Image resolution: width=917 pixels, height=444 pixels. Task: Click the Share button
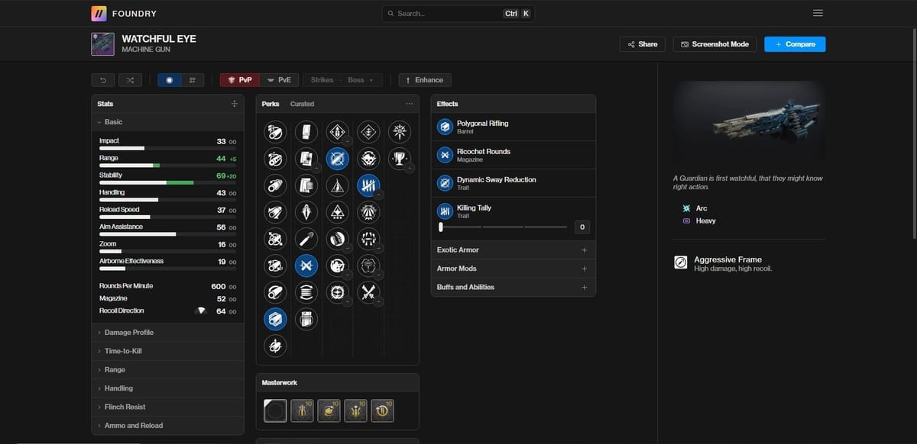point(642,43)
